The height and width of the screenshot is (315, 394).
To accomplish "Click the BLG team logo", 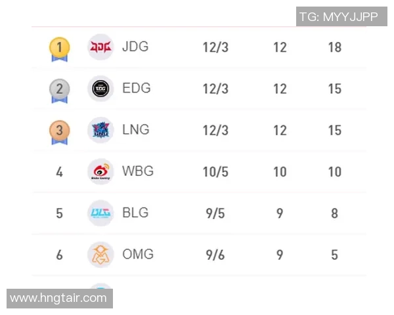I will point(100,213).
